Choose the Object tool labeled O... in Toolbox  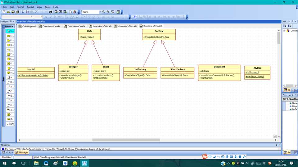[x=10, y=119]
